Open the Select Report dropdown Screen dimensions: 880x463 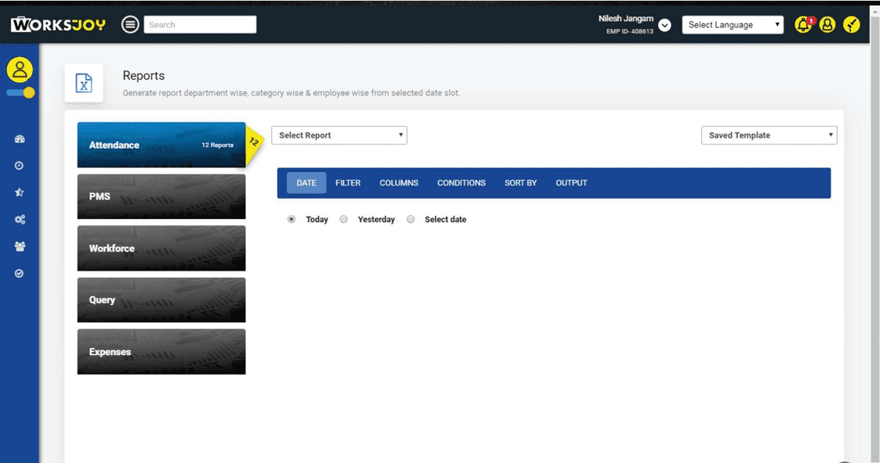(x=339, y=135)
